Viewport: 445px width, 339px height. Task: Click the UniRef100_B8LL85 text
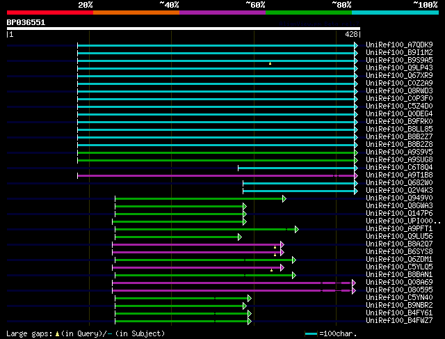(399, 129)
